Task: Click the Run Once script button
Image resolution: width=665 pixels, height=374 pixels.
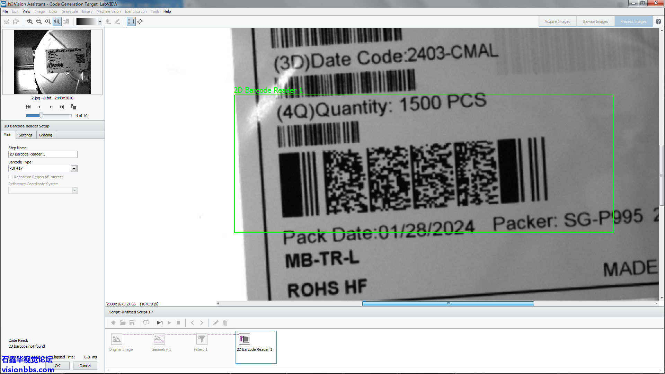Action: coord(160,323)
